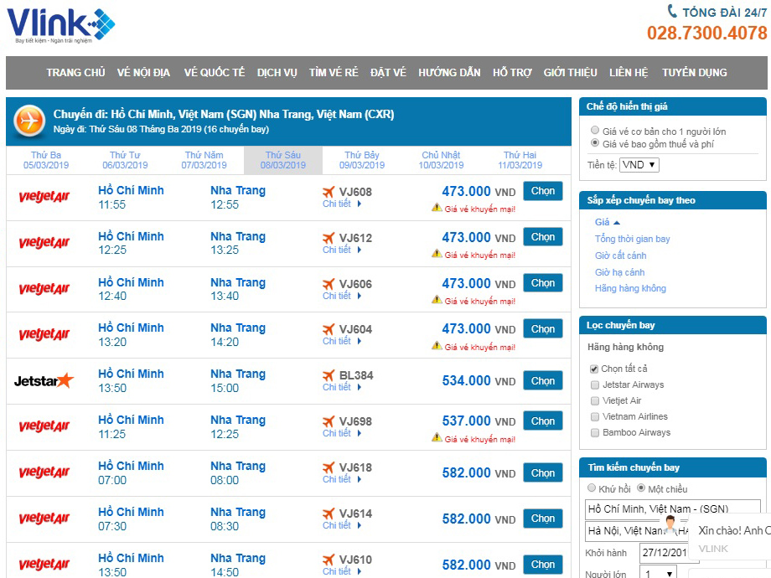Click the warning icon on the VJ606 promo fare
This screenshot has width=771, height=578.
(x=437, y=299)
